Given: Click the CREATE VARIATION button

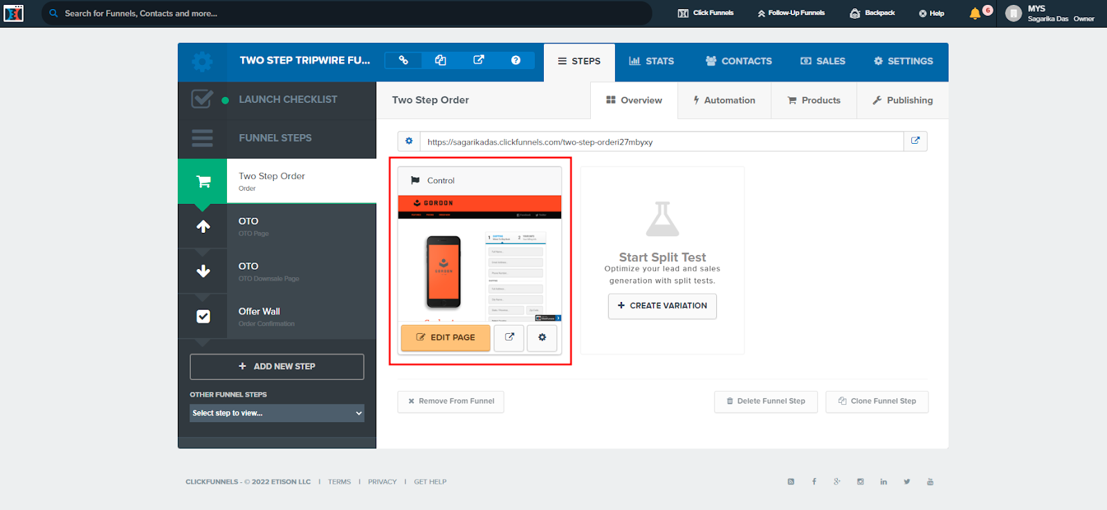Looking at the screenshot, I should (x=662, y=306).
